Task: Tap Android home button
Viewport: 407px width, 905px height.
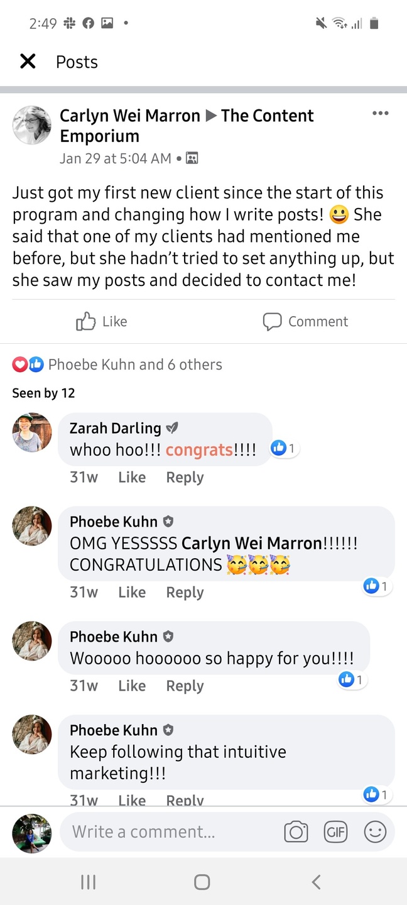Action: [202, 882]
